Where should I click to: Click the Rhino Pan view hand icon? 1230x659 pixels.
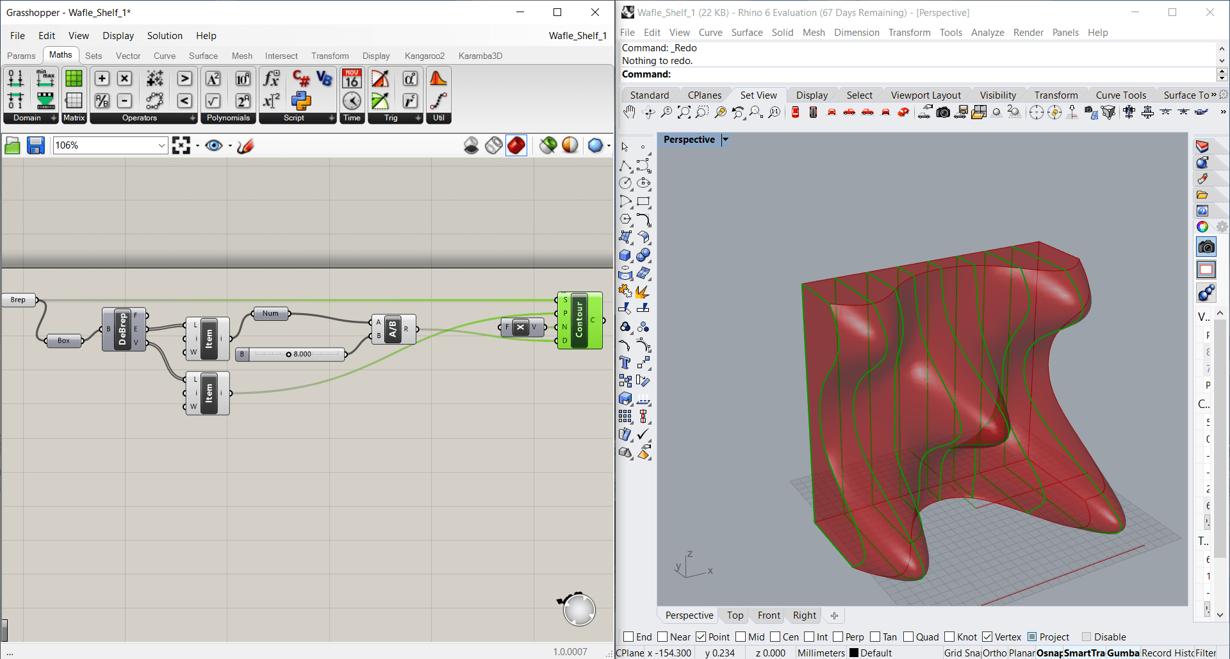coord(629,113)
